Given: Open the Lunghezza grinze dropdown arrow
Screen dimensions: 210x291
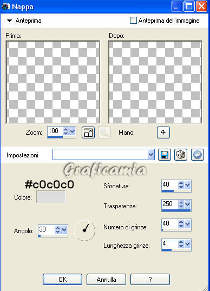Looking at the screenshot, I should tap(187, 244).
